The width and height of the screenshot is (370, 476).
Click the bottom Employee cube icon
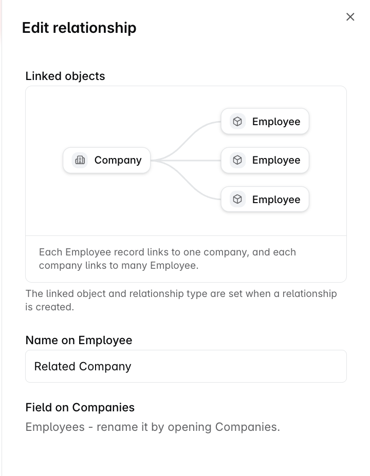click(237, 200)
